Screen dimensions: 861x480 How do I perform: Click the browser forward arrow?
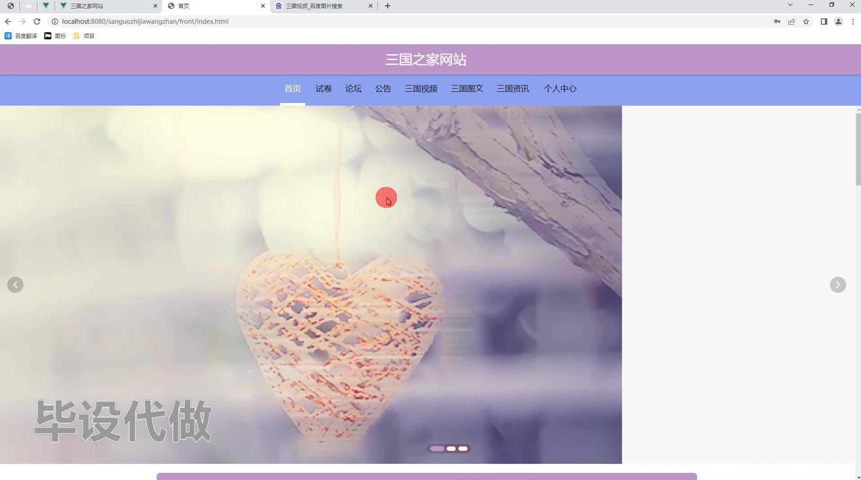(22, 21)
